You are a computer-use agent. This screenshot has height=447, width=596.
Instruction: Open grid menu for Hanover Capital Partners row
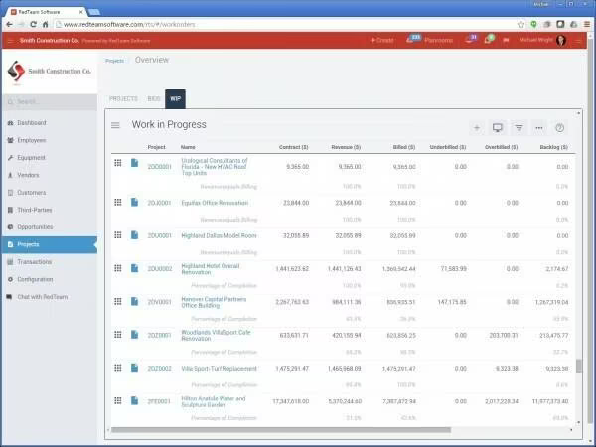pos(118,301)
